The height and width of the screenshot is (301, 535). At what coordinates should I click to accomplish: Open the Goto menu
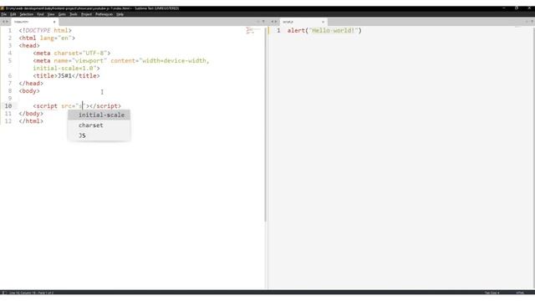pyautogui.click(x=62, y=14)
